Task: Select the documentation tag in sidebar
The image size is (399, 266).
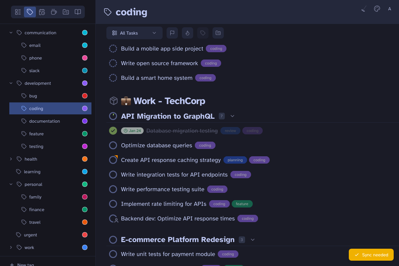Action: 45,121
